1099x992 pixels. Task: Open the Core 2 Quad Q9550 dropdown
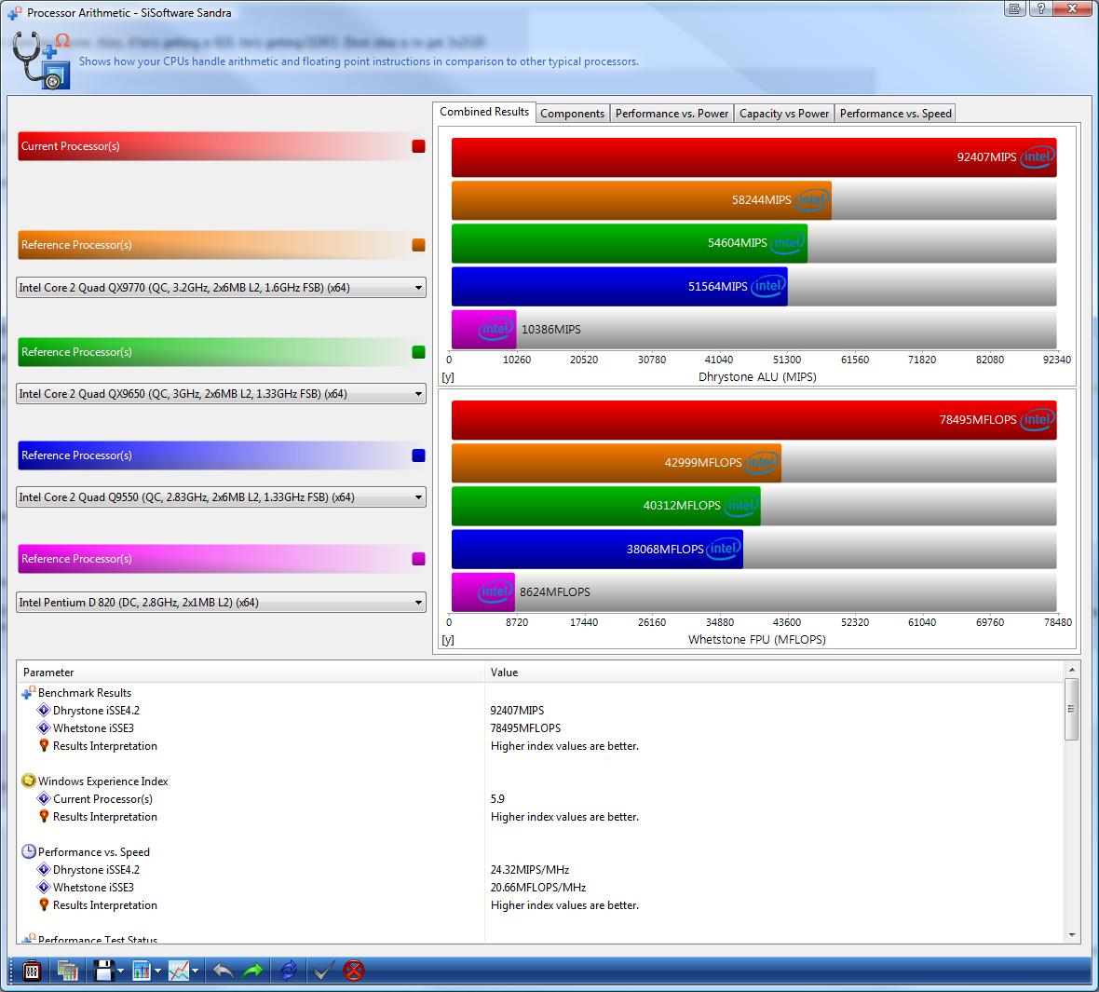click(x=418, y=498)
